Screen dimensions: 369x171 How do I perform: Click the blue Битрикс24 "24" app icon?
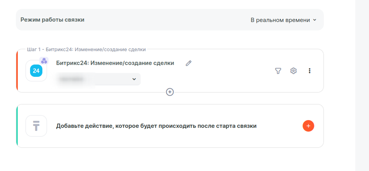click(36, 71)
